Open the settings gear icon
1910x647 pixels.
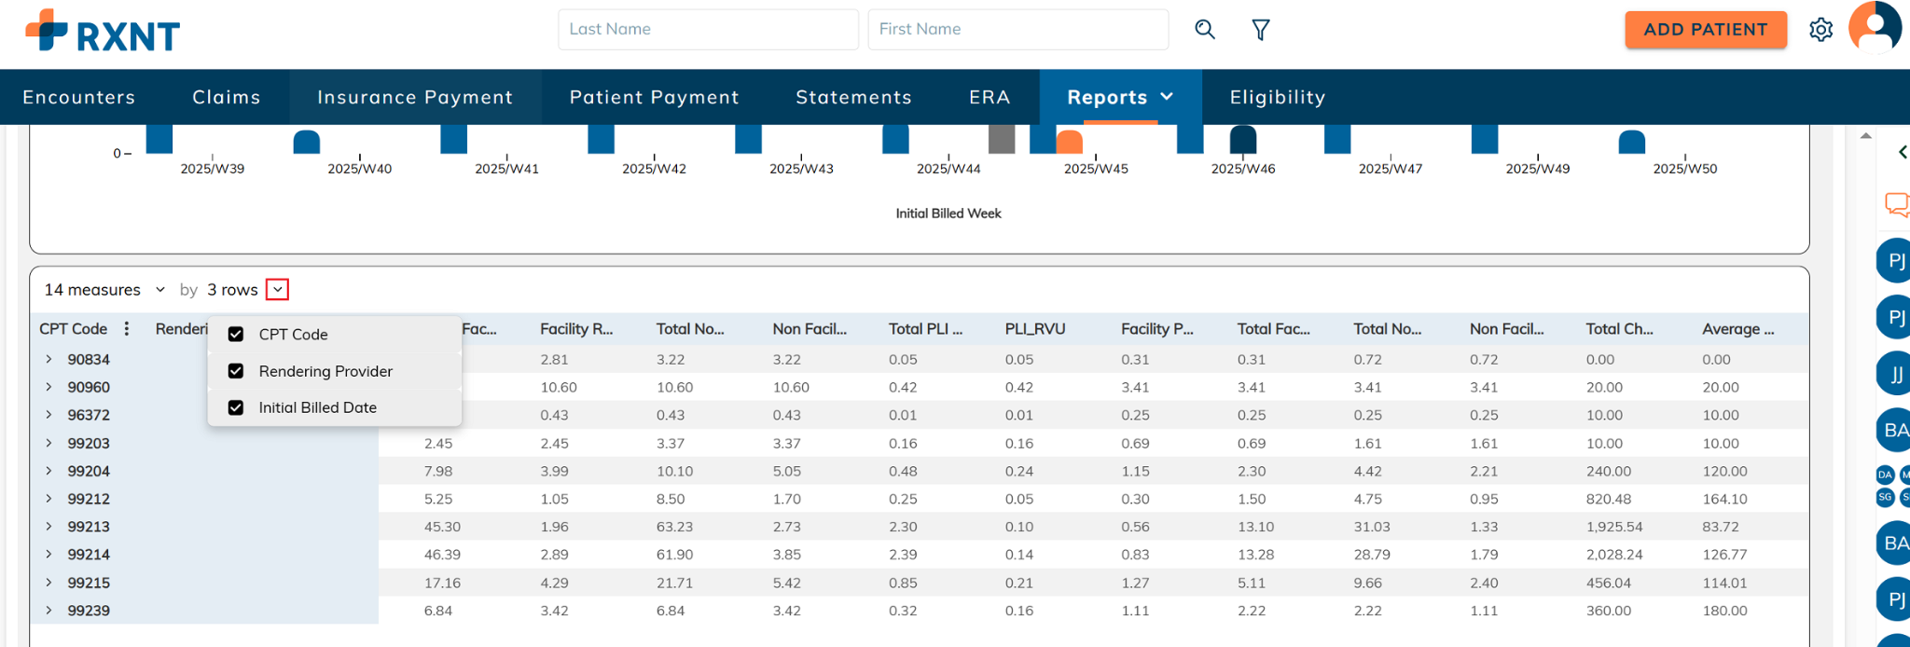(1820, 30)
